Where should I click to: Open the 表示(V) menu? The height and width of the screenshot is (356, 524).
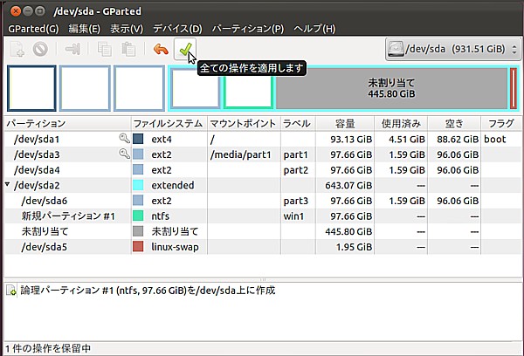click(127, 29)
